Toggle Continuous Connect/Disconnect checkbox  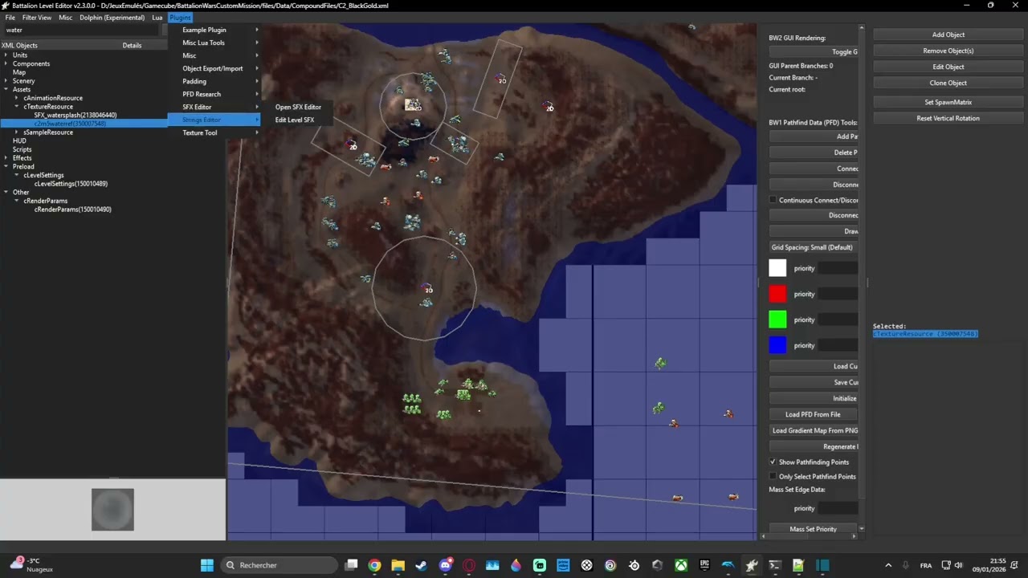click(x=773, y=200)
